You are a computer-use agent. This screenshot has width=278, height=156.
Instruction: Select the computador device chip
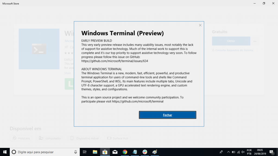pos(50,138)
